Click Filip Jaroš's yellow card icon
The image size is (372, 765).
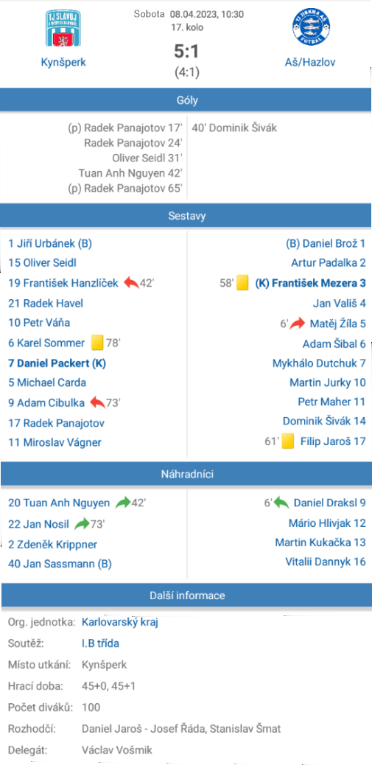click(x=287, y=442)
